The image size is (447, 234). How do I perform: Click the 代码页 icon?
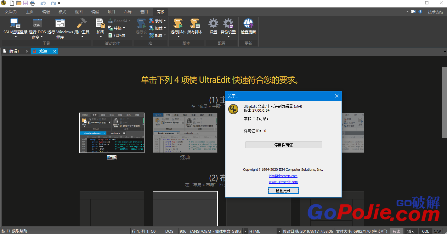(x=110, y=35)
